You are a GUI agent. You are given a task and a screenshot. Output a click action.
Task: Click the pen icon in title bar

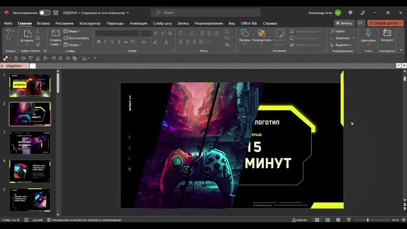[362, 13]
